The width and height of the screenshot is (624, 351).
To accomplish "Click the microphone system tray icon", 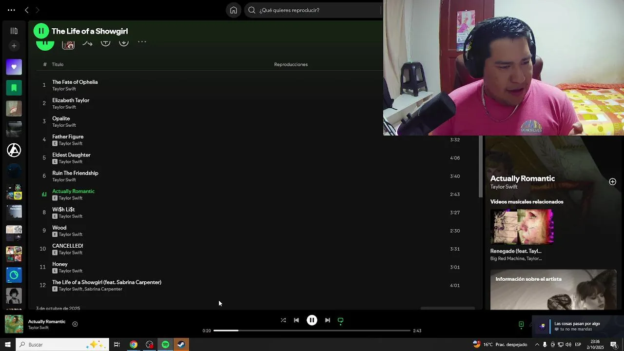I will [x=545, y=345].
